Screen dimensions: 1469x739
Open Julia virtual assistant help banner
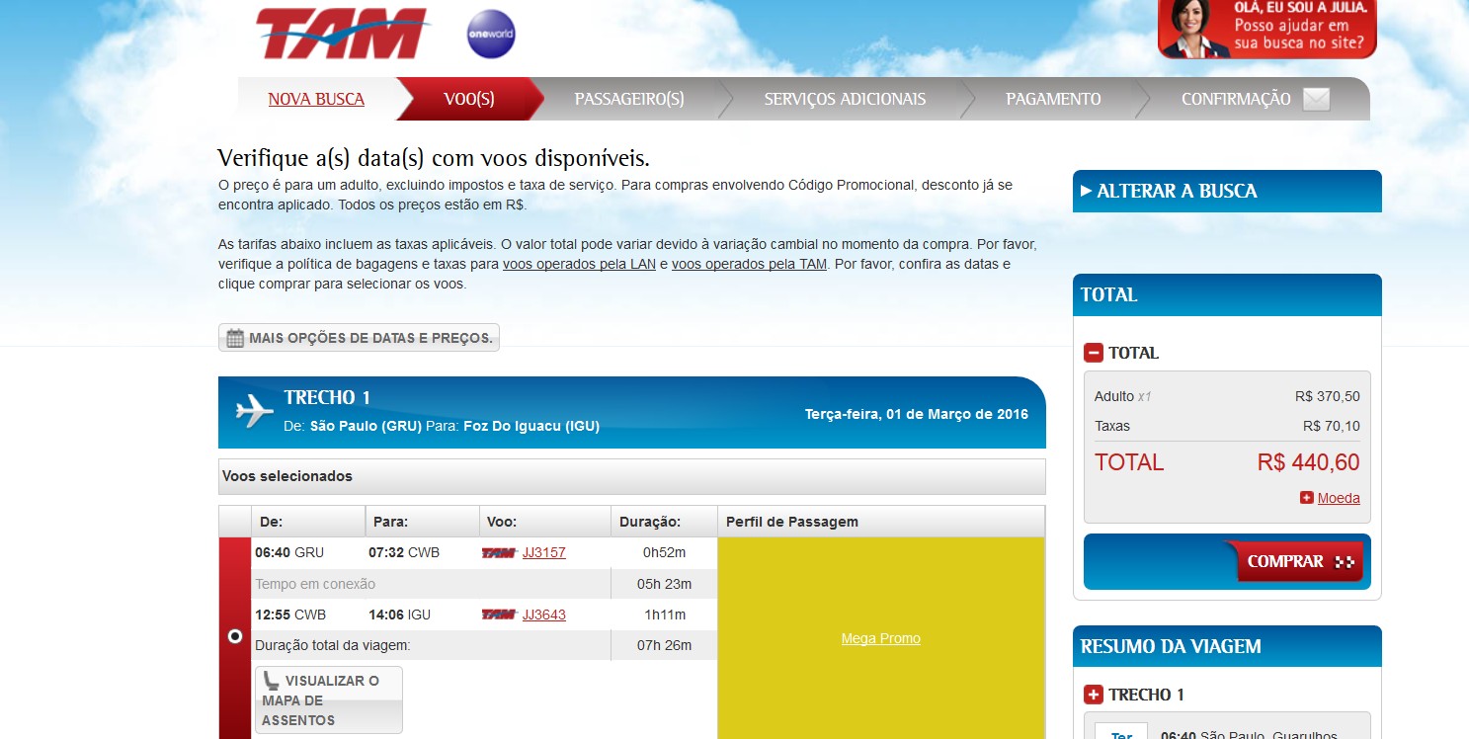(1267, 29)
